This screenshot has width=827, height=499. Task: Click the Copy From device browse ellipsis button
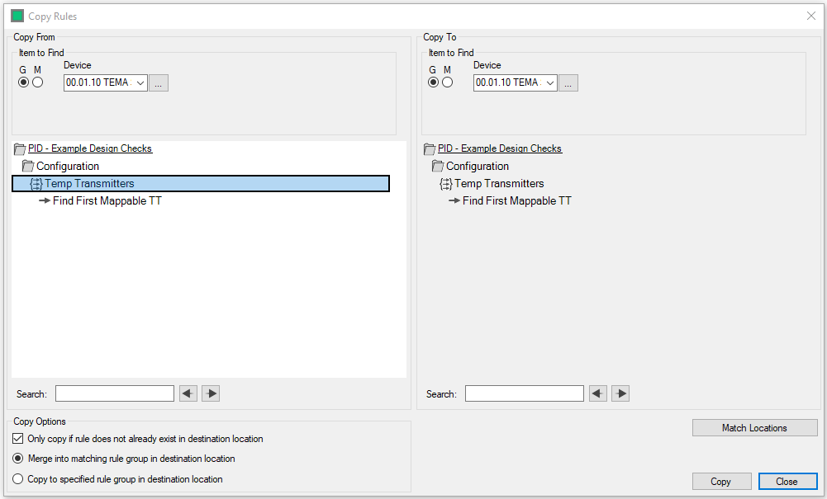pyautogui.click(x=159, y=82)
